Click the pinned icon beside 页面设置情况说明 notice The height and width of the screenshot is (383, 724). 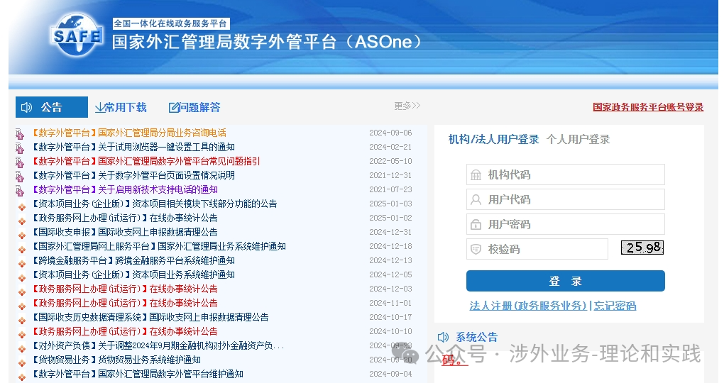point(19,177)
